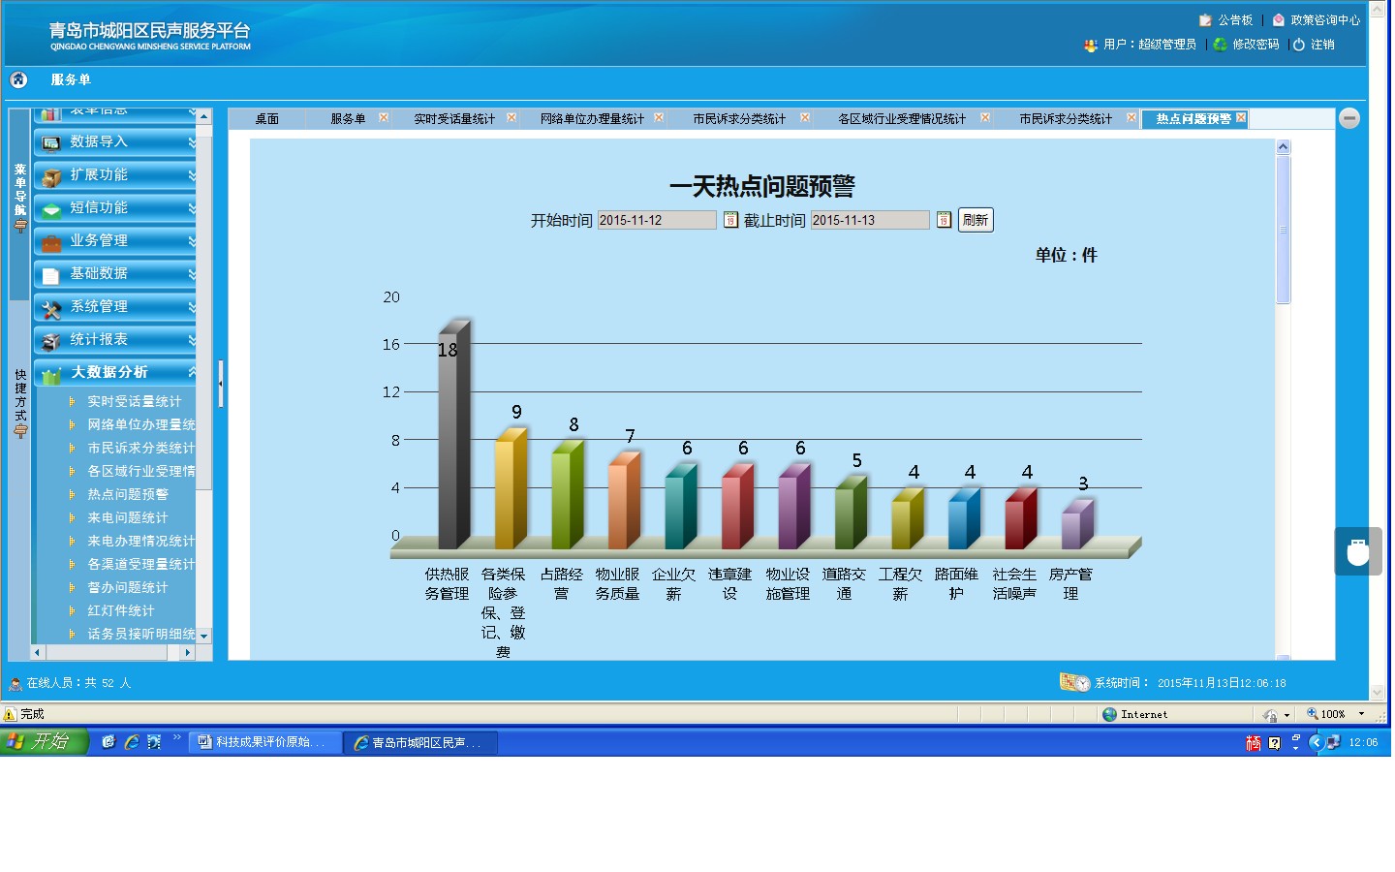Open the end date calendar picker

pos(944,220)
